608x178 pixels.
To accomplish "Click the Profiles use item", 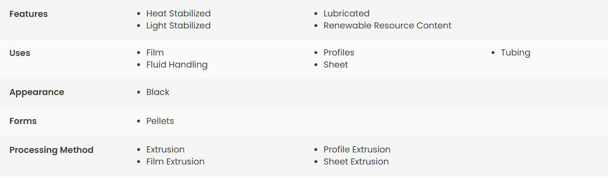I will click(339, 53).
